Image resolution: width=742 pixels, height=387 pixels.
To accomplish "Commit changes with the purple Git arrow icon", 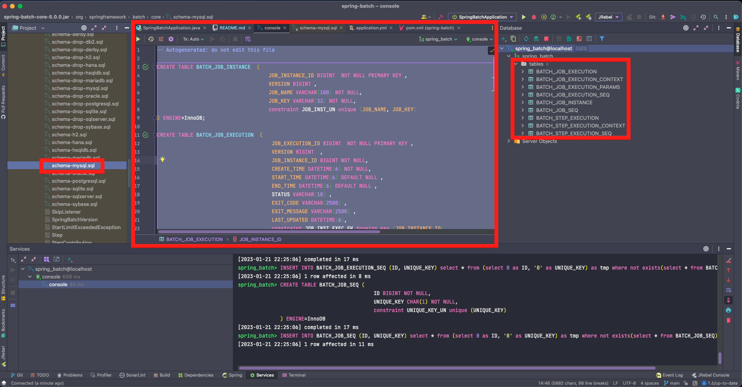I will pyautogui.click(x=673, y=17).
